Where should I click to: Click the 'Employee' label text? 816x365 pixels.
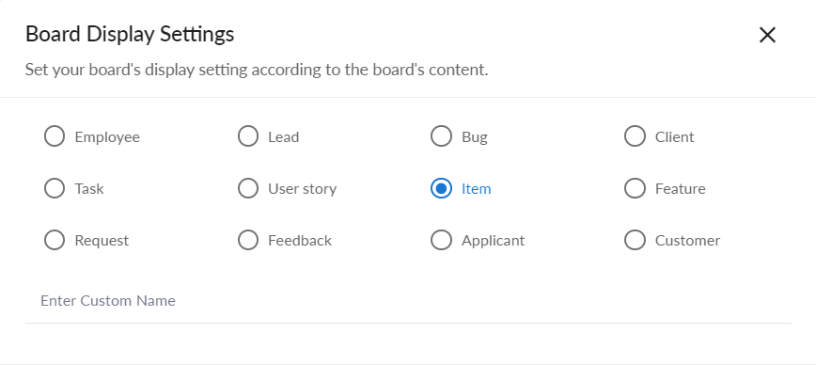[107, 137]
